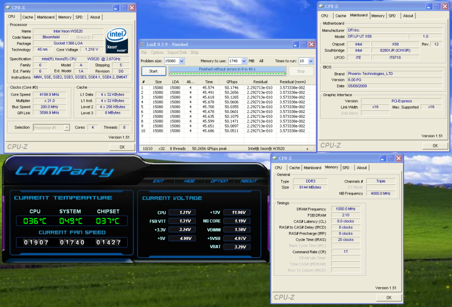Click the Residual (norm) column header
Viewport: 452px width, 307px height.
(x=292, y=82)
